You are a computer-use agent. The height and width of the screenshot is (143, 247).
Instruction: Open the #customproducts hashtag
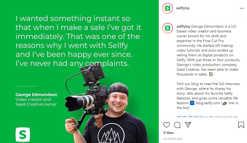[223, 117]
